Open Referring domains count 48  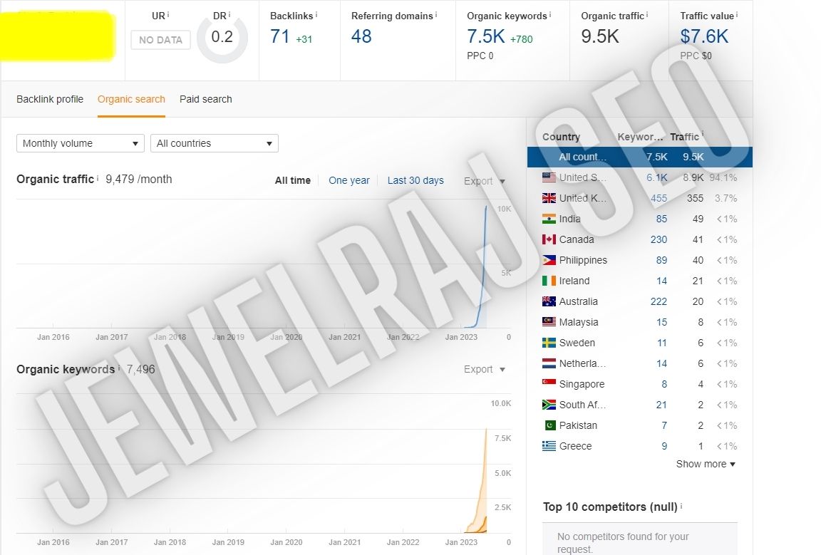[x=361, y=36]
